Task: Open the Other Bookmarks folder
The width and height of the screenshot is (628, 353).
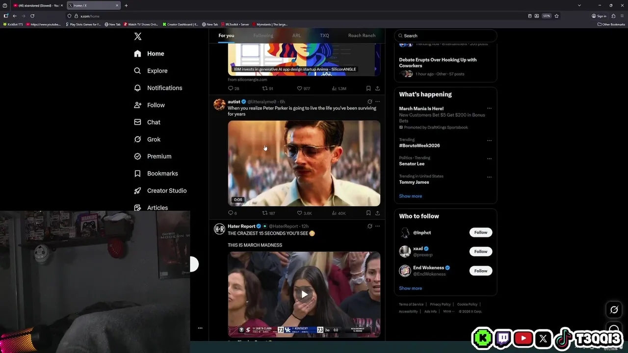Action: pos(611,24)
